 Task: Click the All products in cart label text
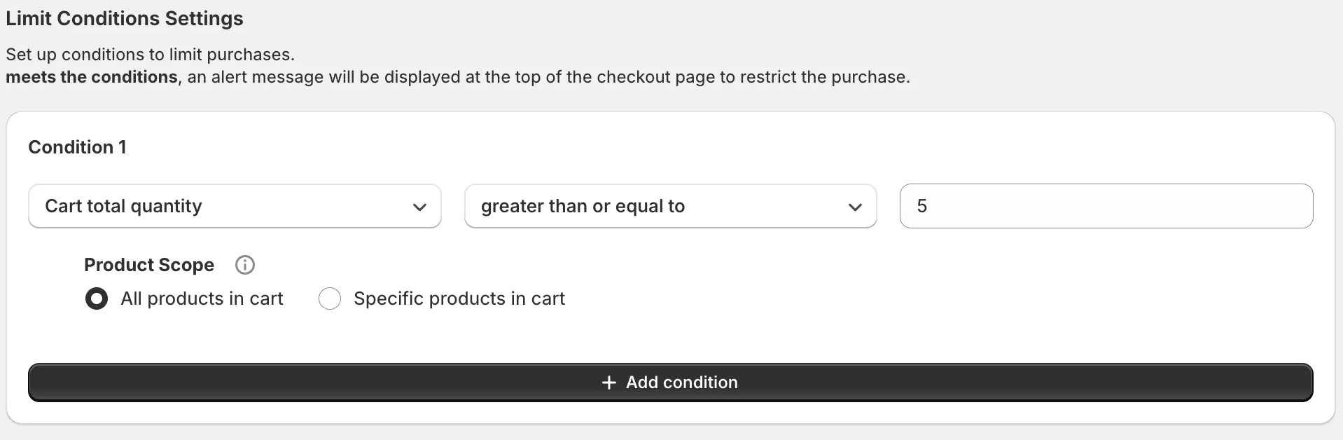click(202, 298)
